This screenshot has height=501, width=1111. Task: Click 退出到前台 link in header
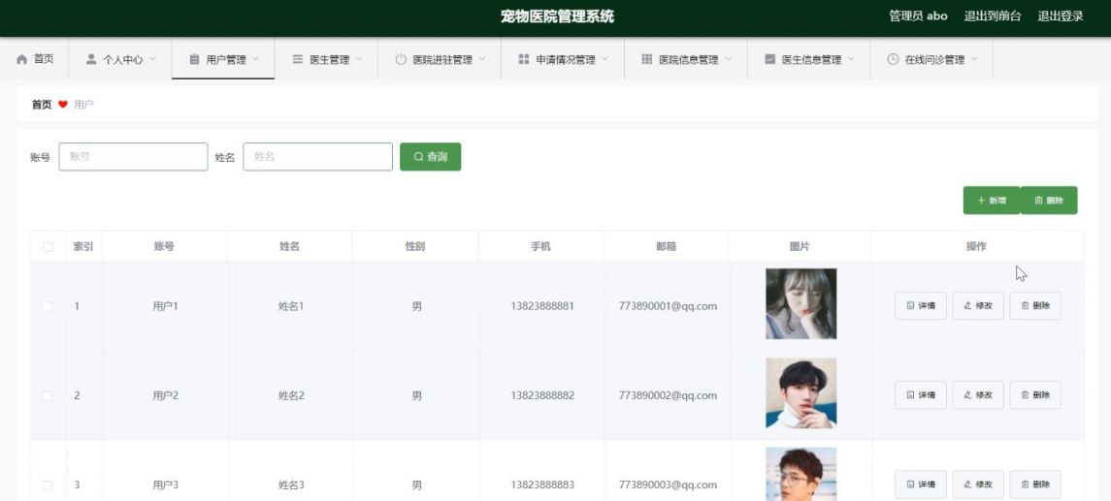(993, 16)
